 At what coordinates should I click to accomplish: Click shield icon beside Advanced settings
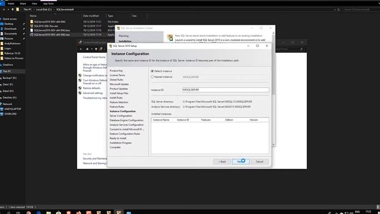click(x=80, y=93)
